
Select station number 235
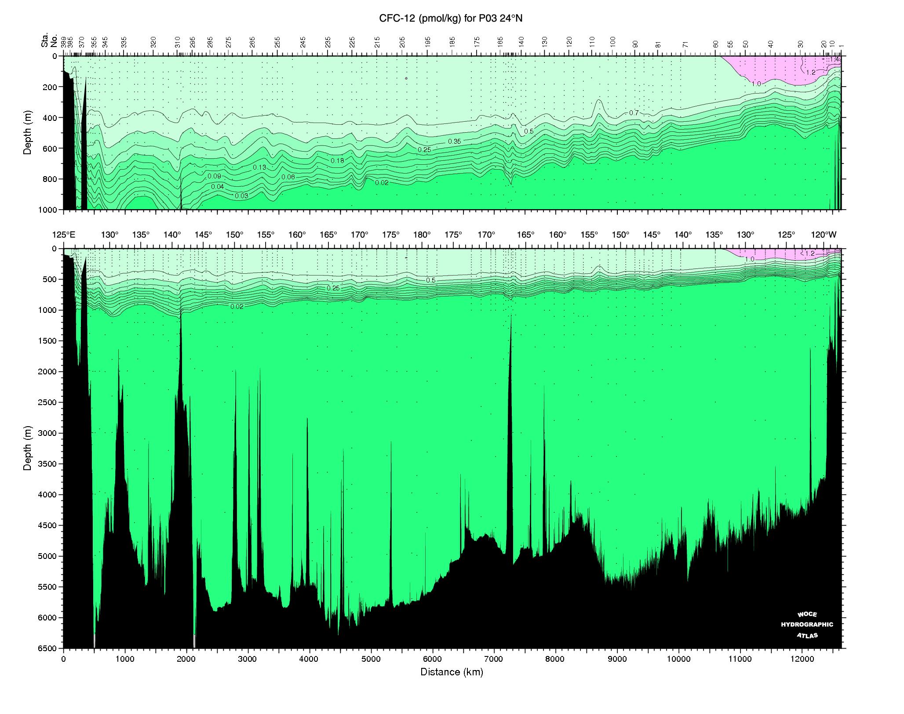(x=328, y=42)
